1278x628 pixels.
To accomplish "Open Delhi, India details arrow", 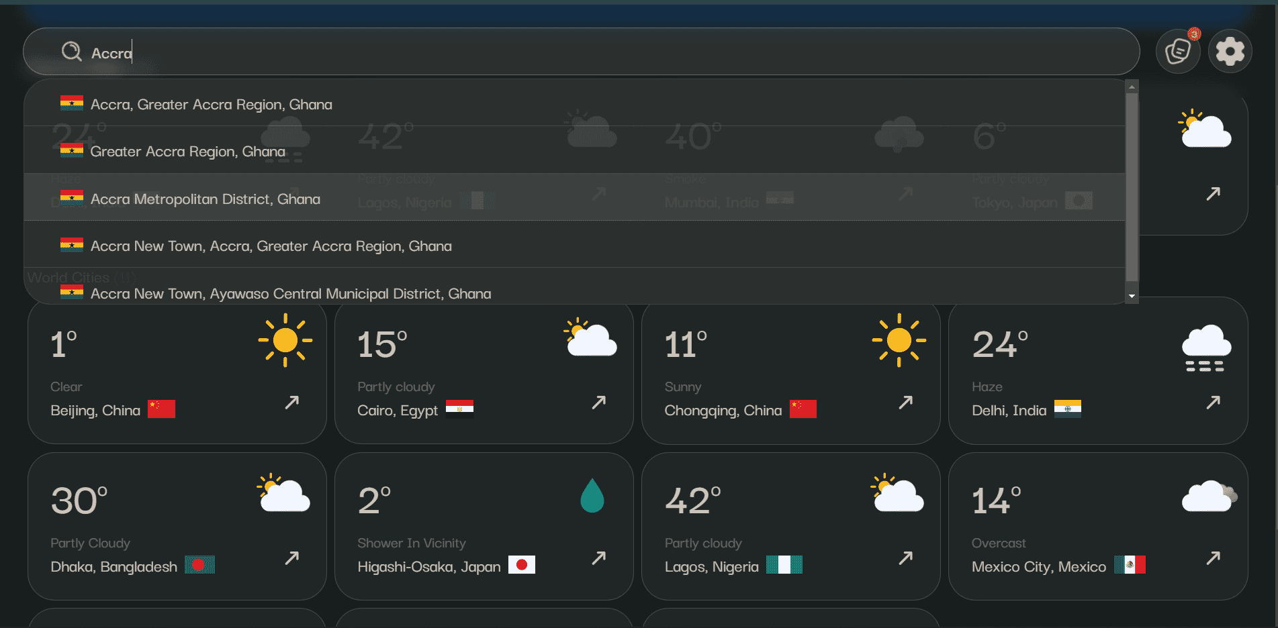I will (1213, 402).
